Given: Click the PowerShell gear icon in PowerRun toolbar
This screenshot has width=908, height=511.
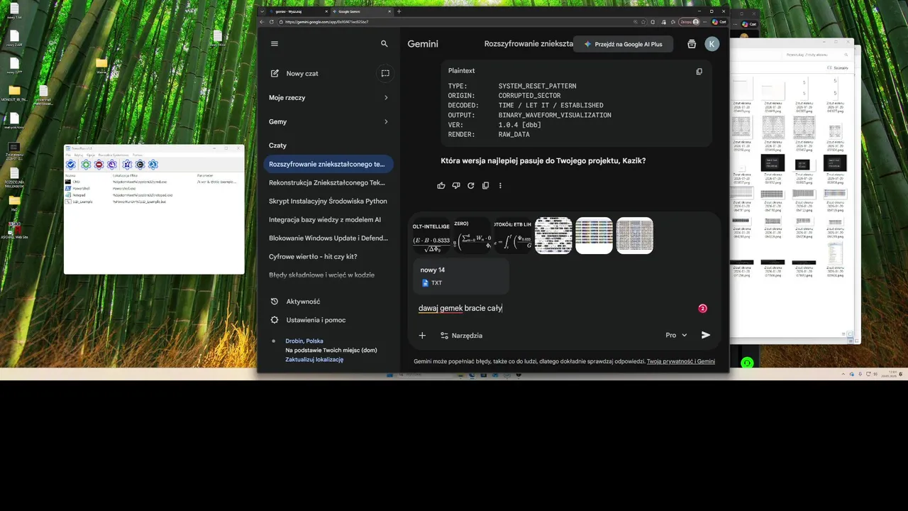Looking at the screenshot, I should (153, 165).
